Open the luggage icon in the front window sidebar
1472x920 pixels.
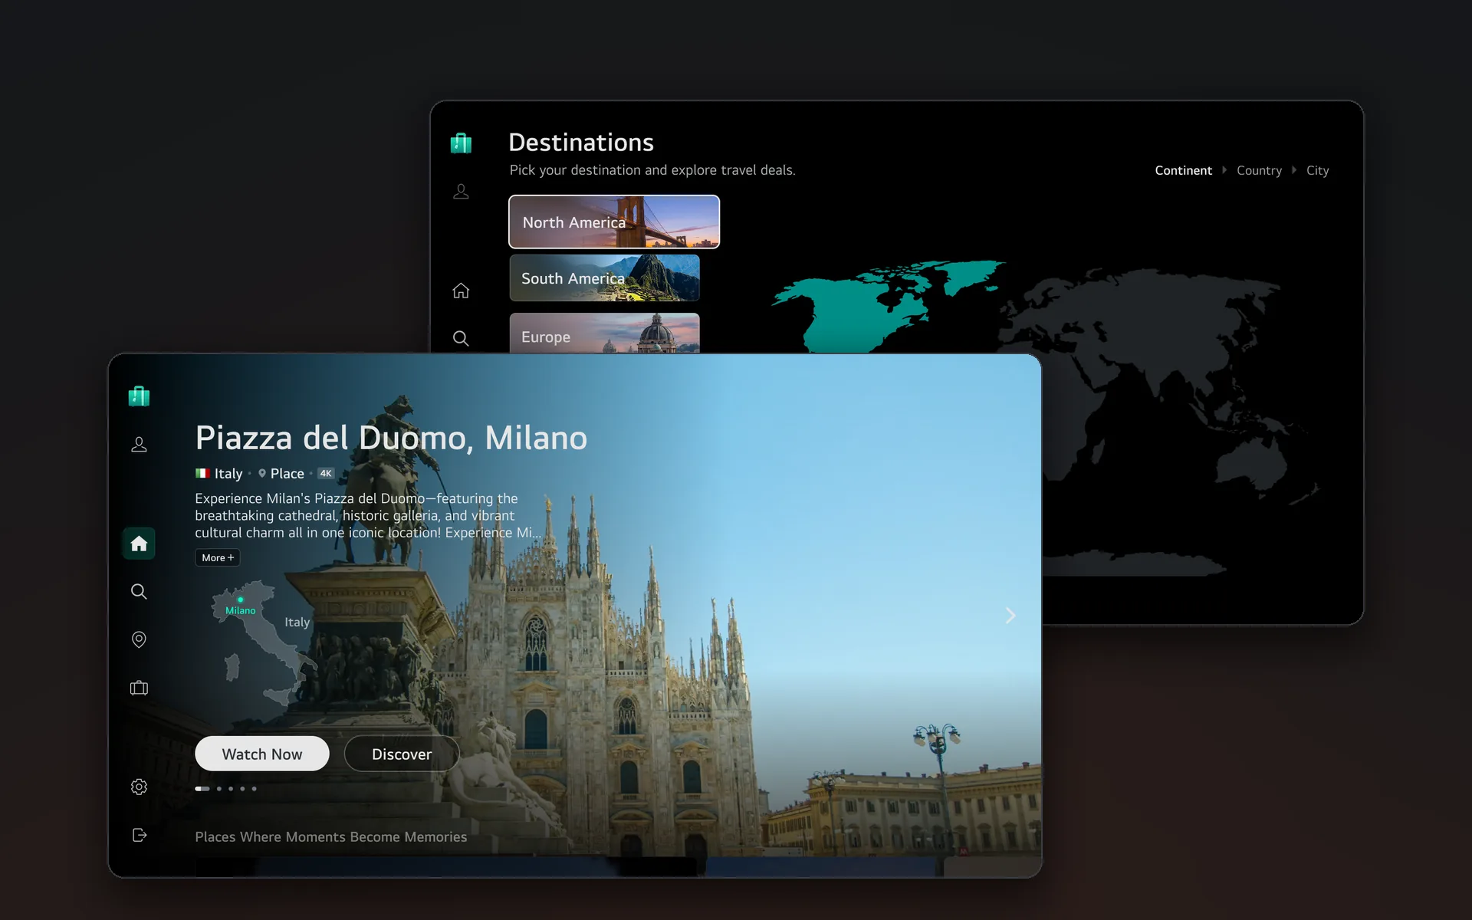[139, 688]
